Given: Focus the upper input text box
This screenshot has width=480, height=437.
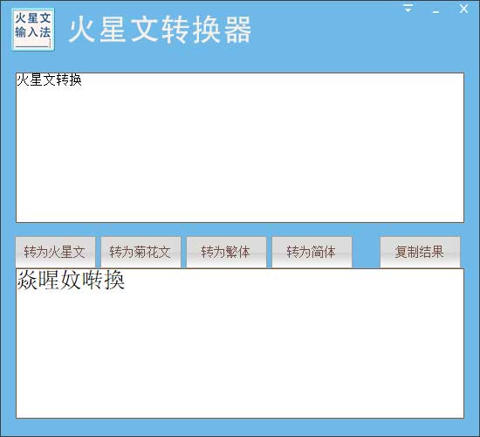Looking at the screenshot, I should pos(240,148).
